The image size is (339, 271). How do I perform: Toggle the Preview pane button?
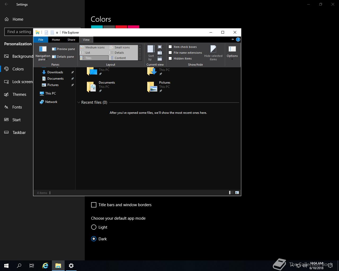pyautogui.click(x=63, y=49)
